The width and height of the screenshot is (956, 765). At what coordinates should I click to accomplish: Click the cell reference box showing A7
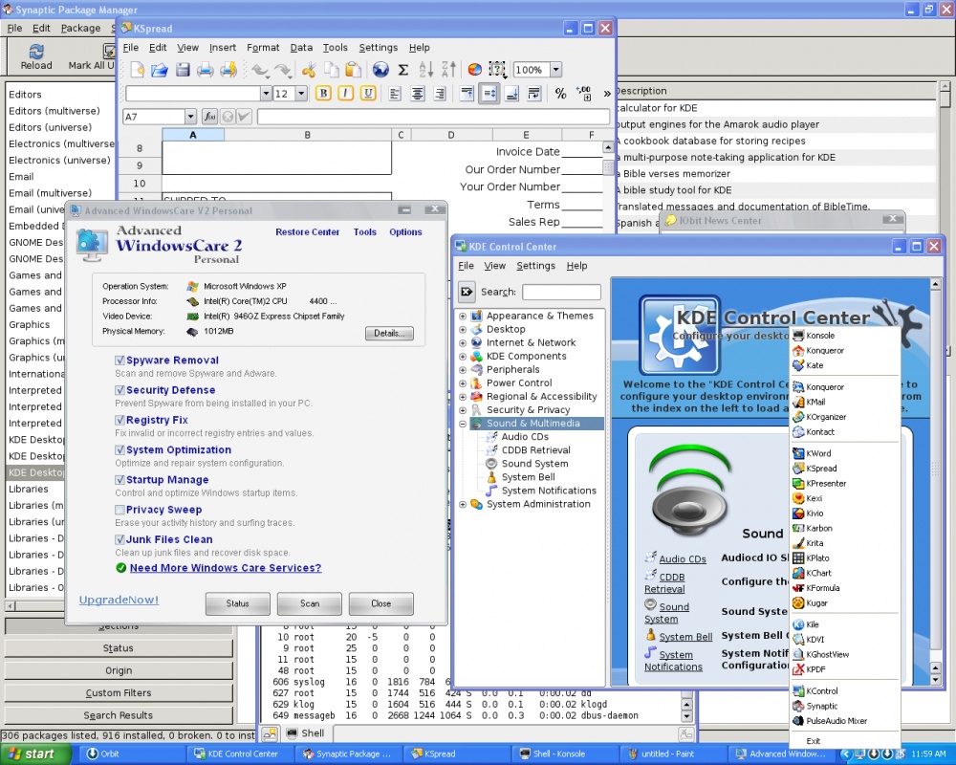tap(153, 117)
